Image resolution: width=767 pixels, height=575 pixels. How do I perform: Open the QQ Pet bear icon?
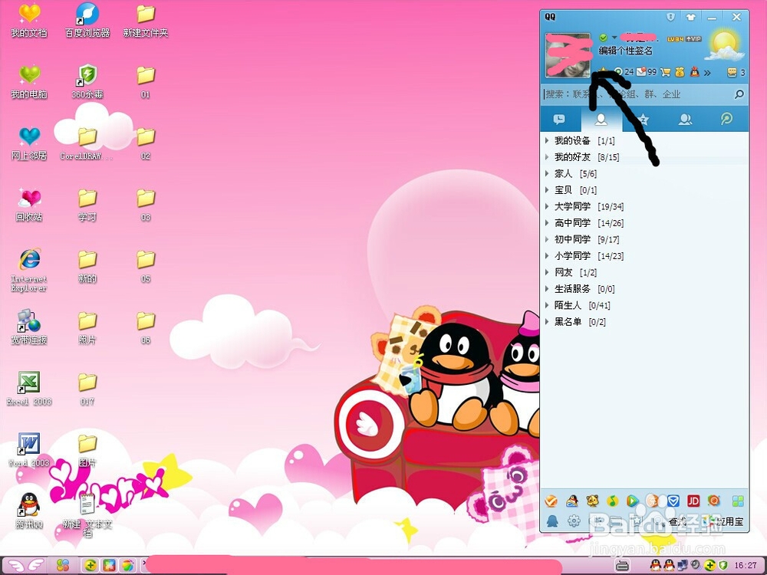[592, 501]
